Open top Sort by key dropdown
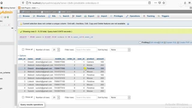The height and width of the screenshot is (108, 192). [120, 50]
